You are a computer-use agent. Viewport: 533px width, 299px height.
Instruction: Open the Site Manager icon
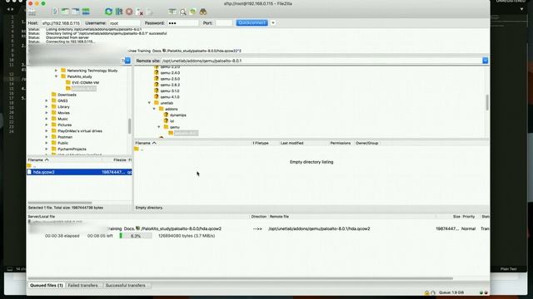(32, 12)
